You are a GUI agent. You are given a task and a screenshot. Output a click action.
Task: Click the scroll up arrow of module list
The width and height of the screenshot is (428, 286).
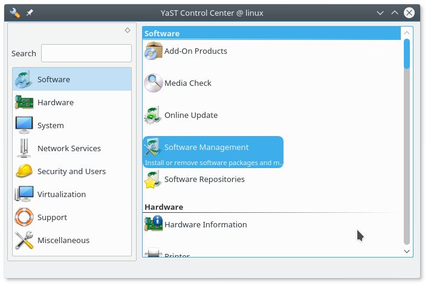pos(407,33)
